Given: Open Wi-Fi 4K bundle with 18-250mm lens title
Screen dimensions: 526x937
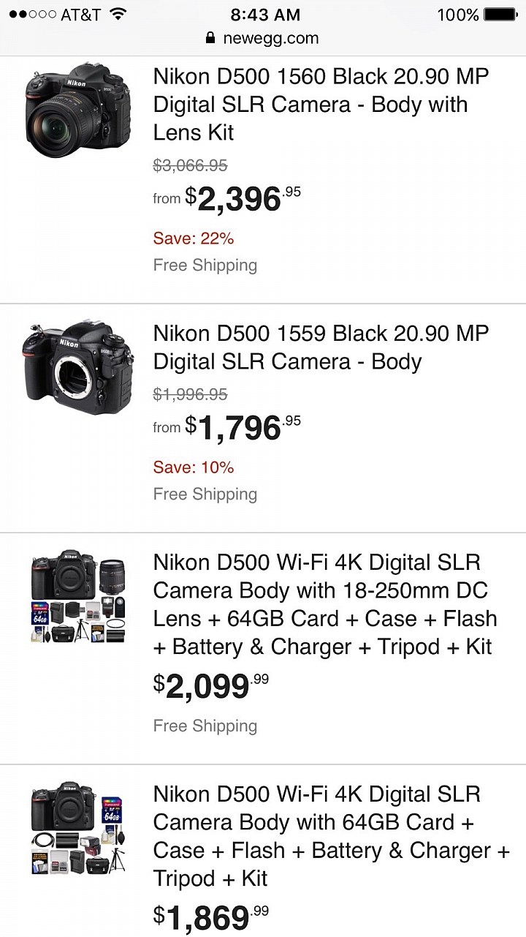Looking at the screenshot, I should click(325, 604).
